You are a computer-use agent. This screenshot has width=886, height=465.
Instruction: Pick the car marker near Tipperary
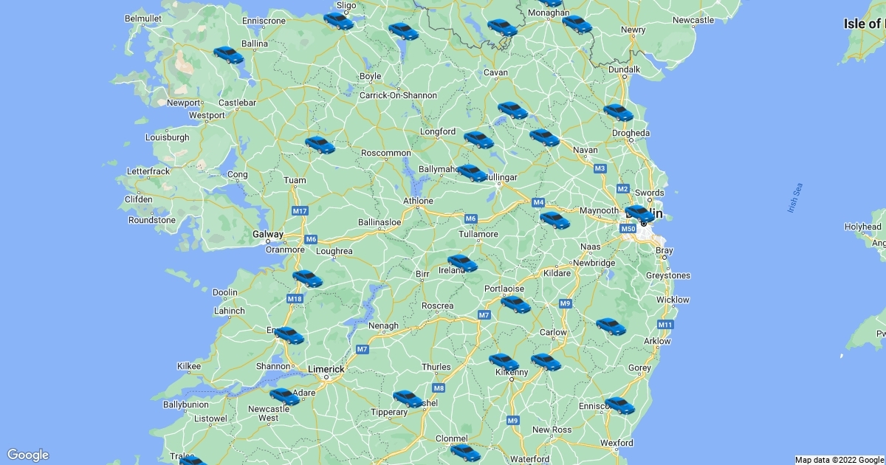(408, 399)
